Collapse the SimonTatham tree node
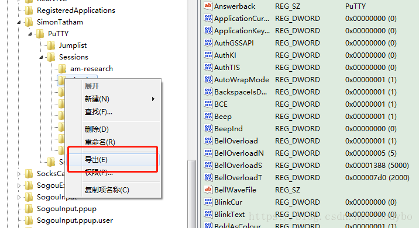 tap(19, 22)
